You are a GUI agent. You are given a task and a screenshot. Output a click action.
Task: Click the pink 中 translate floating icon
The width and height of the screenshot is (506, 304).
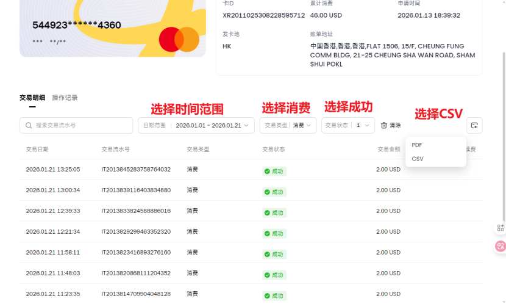(500, 247)
